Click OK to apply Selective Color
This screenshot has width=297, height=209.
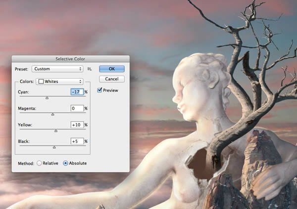point(112,69)
